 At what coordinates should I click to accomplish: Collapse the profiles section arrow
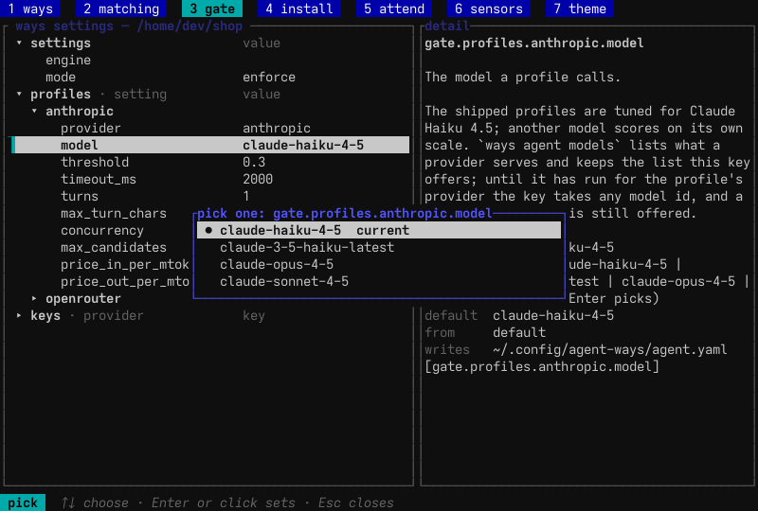coord(19,95)
